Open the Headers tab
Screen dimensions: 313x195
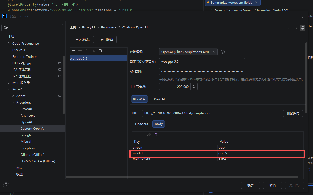pyautogui.click(x=141, y=124)
